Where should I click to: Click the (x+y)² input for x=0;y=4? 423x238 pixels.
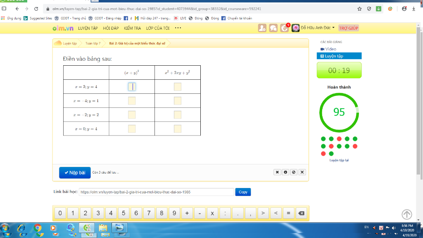tap(132, 129)
